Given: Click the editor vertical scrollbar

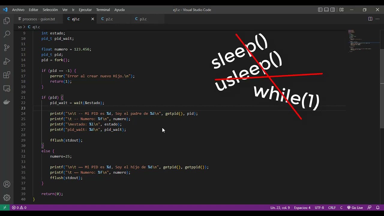Looking at the screenshot, I should pos(382,88).
